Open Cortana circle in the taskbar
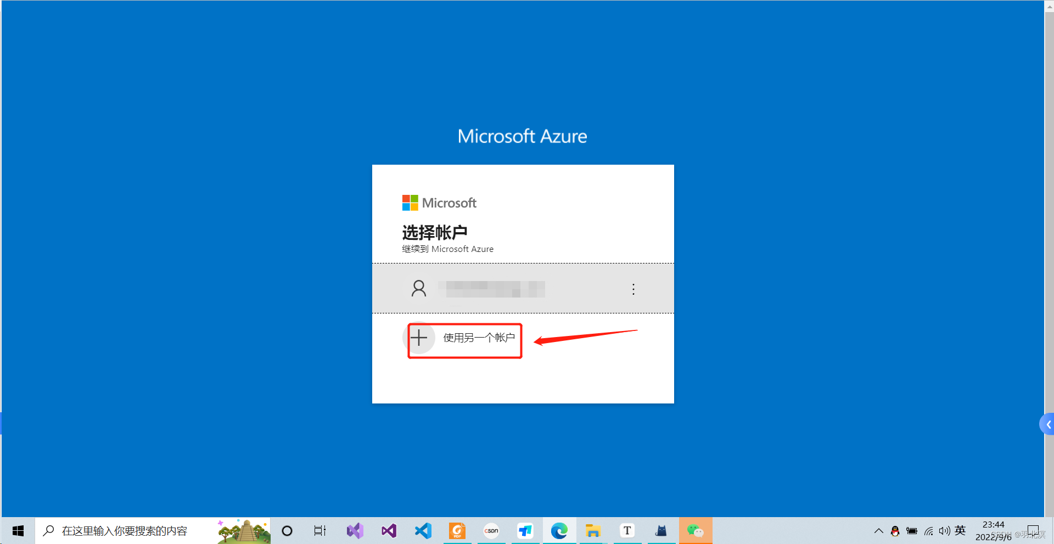Viewport: 1054px width, 544px height. pos(287,531)
